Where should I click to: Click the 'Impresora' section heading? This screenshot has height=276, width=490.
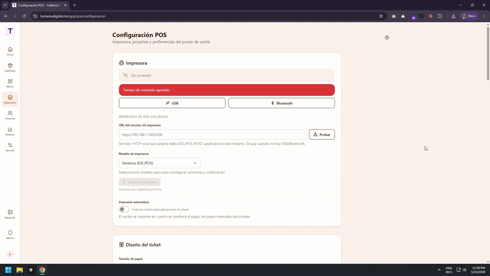point(136,63)
